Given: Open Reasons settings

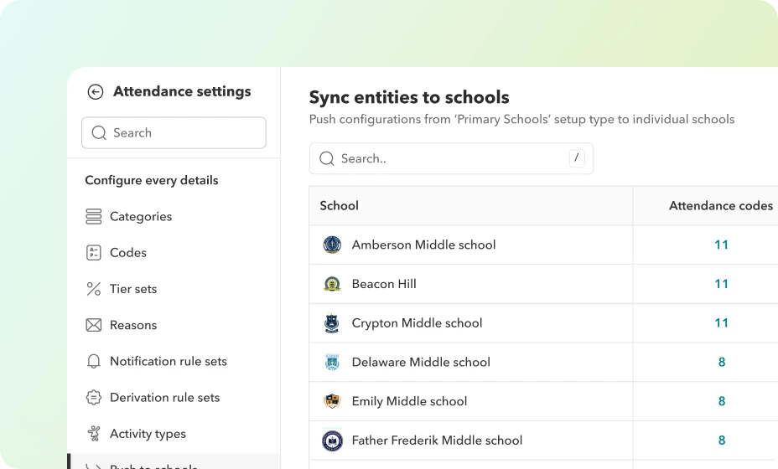Looking at the screenshot, I should [x=133, y=325].
